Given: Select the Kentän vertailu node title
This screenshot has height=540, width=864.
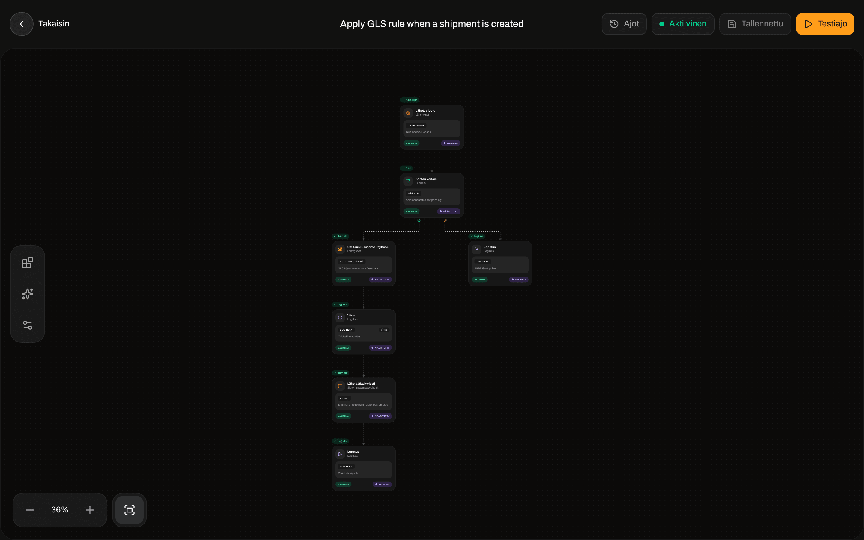Looking at the screenshot, I should click(426, 179).
